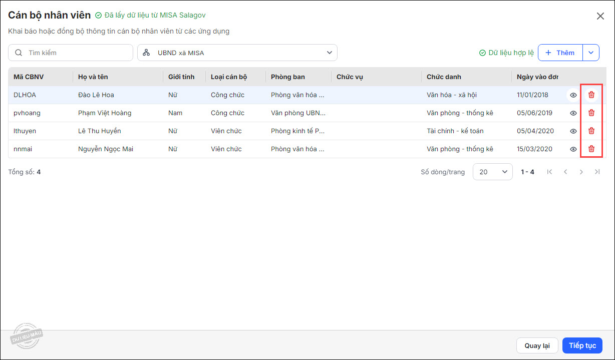
Task: Open the UBND xã MISA dropdown
Action: pos(237,53)
